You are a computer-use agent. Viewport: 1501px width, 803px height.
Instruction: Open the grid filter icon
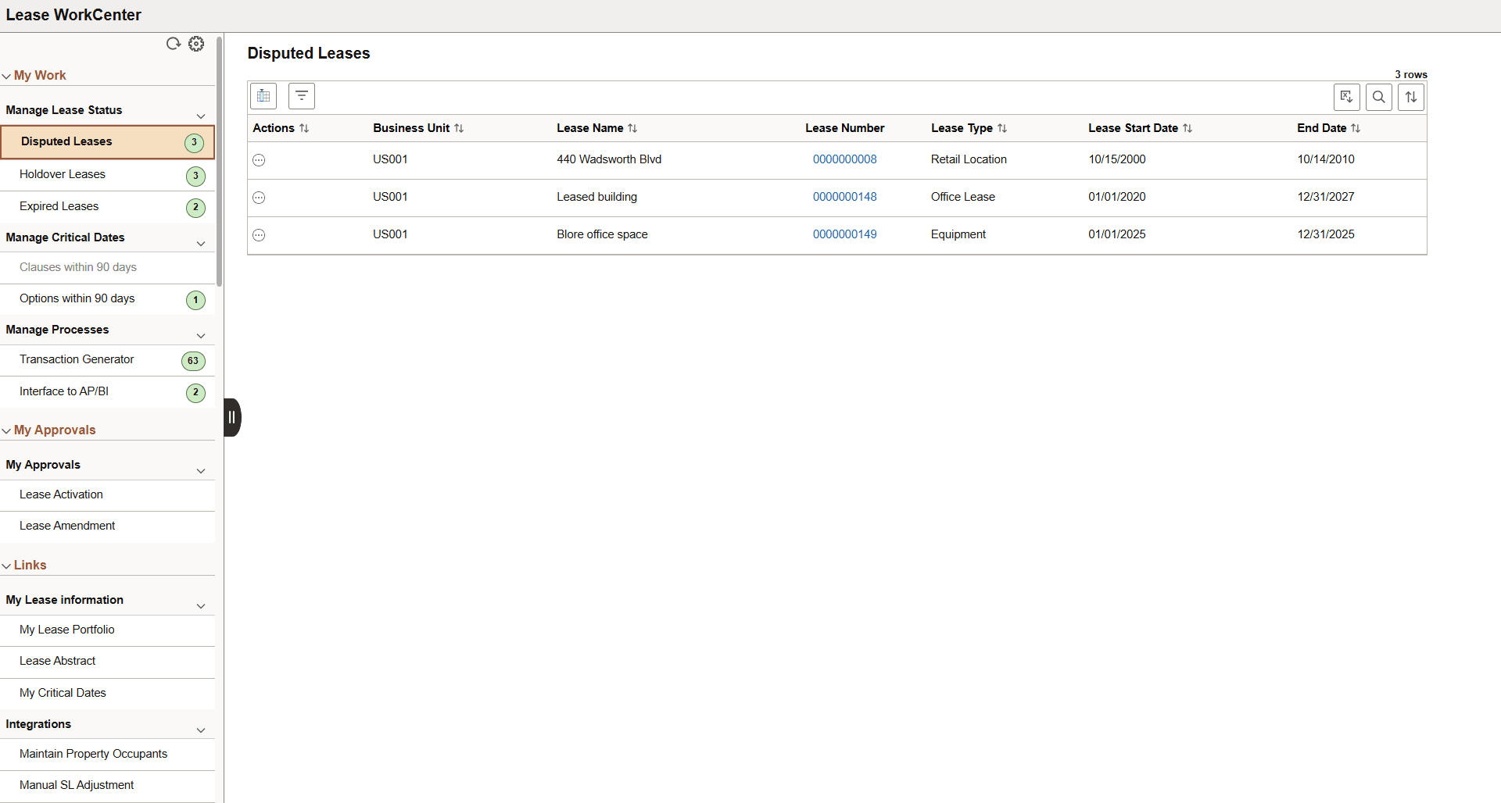[x=301, y=95]
